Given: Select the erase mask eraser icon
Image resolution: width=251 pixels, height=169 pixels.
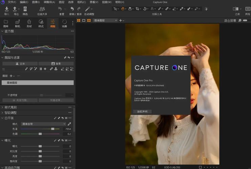Looking at the screenshot, I should point(62,69).
